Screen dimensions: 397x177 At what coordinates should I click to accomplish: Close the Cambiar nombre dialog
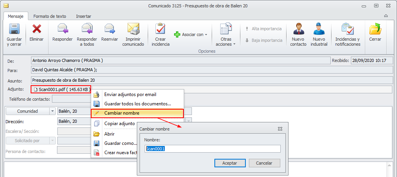[280, 129]
